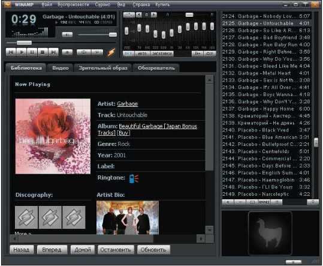
Task: Pause the current song
Action: click(32, 52)
